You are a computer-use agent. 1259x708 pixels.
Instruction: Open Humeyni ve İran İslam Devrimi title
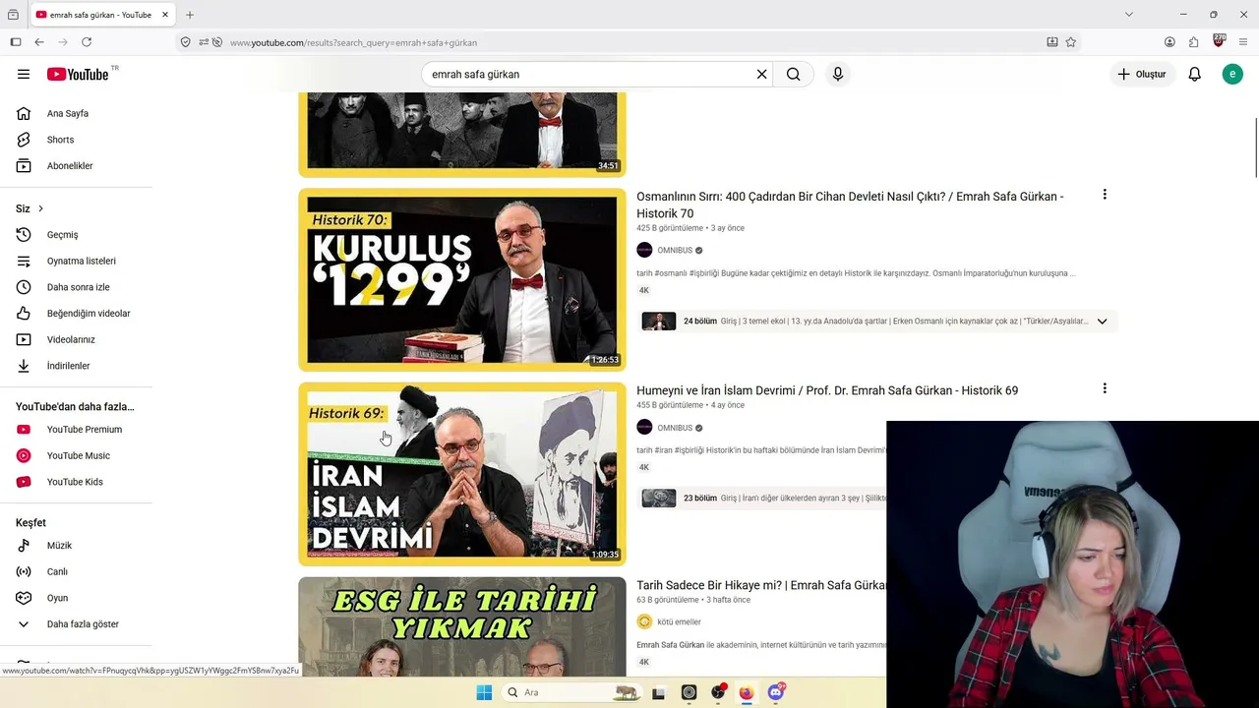[827, 390]
